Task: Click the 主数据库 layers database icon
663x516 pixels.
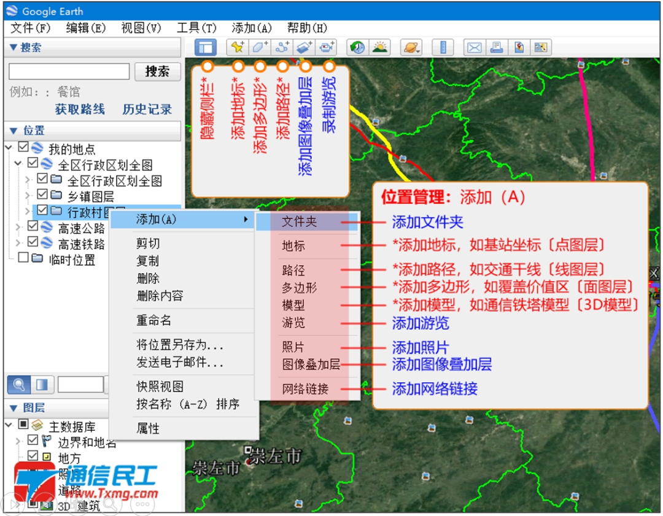Action: coord(37,425)
